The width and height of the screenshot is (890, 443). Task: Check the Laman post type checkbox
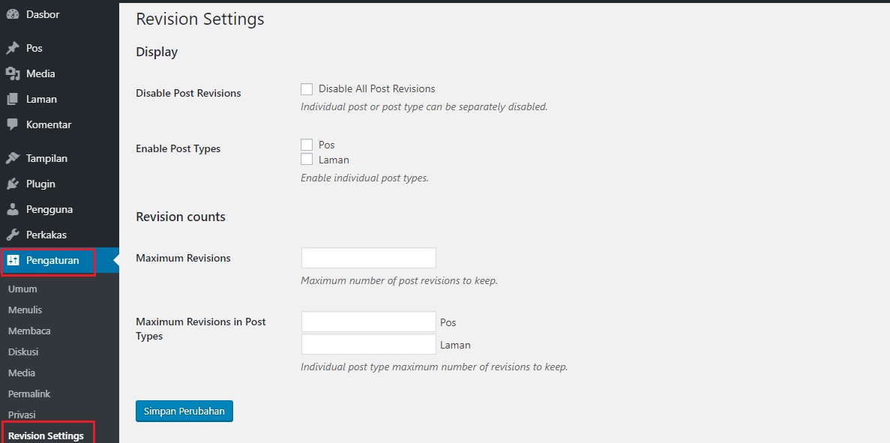pos(306,159)
